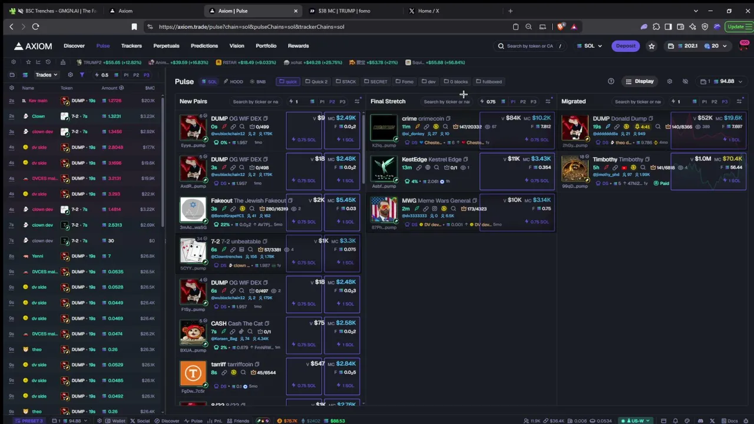Select the fullboxed preset folder
The height and width of the screenshot is (424, 754).
coord(489,82)
